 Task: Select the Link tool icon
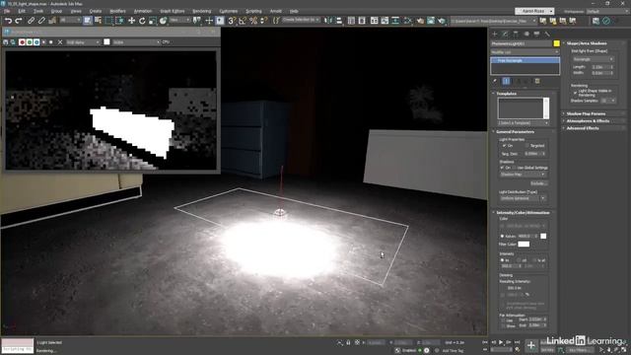tap(31, 21)
